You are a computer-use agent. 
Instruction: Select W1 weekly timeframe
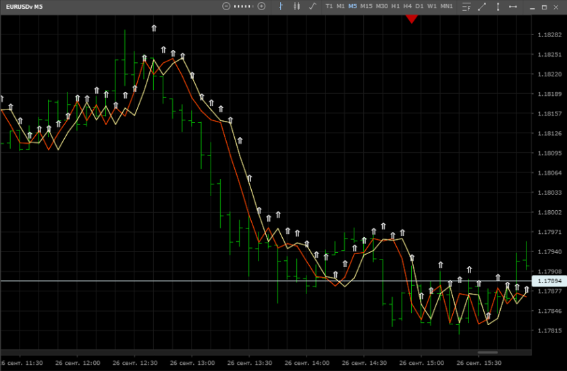[x=432, y=6]
